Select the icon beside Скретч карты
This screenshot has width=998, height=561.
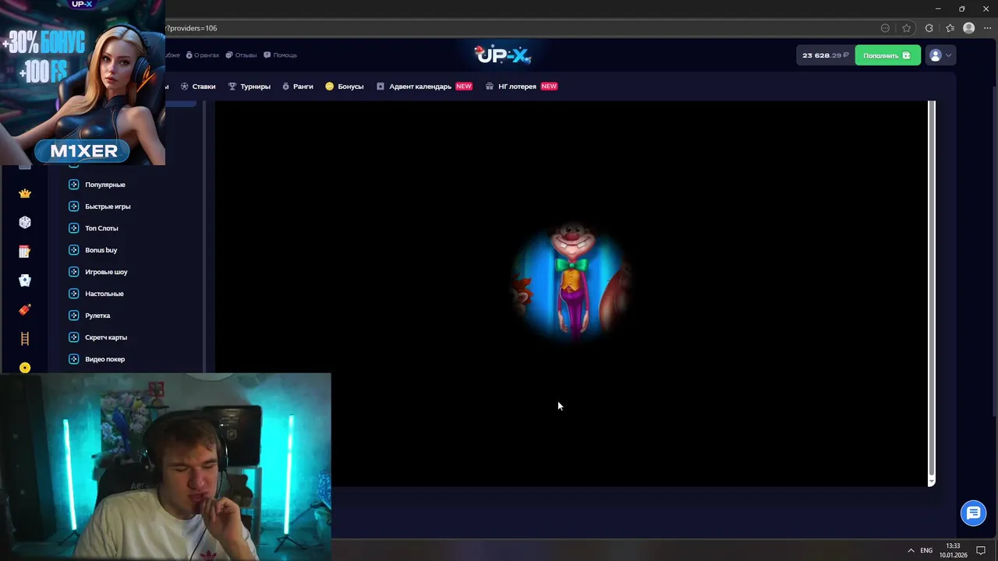point(73,337)
